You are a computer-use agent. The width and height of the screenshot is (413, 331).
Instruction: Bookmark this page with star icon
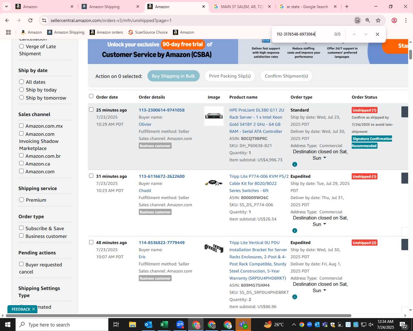click(378, 20)
